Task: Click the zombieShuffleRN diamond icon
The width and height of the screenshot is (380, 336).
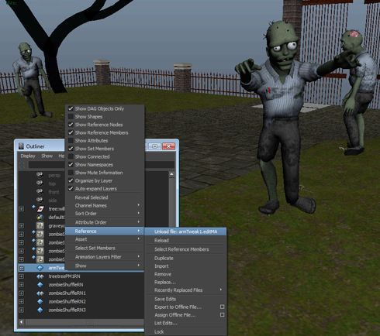Action: pyautogui.click(x=40, y=285)
